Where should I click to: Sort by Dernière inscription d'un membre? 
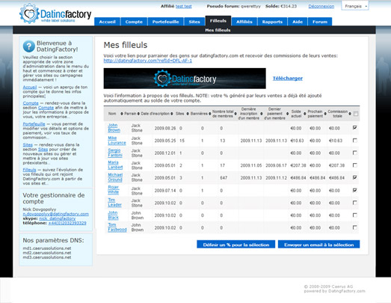click(262, 114)
